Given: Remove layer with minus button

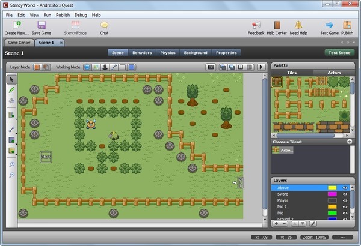Looking at the screenshot, I should [285, 223].
